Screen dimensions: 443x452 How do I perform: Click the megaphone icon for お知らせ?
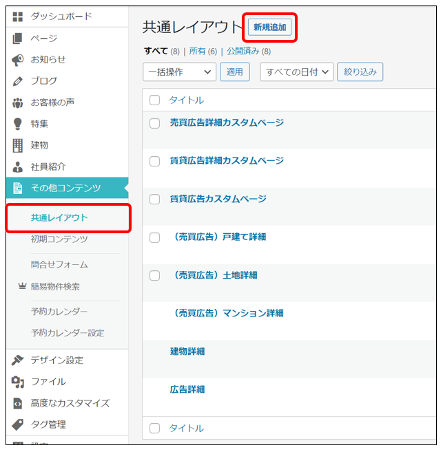[18, 60]
